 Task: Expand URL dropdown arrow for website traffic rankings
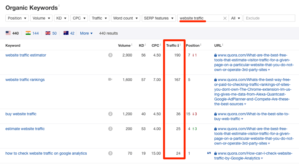(245, 104)
